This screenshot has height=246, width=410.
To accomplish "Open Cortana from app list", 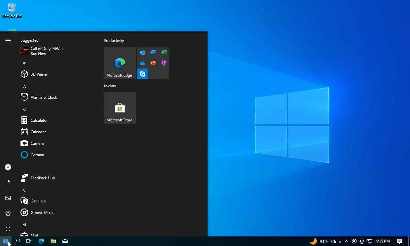I will coord(57,155).
